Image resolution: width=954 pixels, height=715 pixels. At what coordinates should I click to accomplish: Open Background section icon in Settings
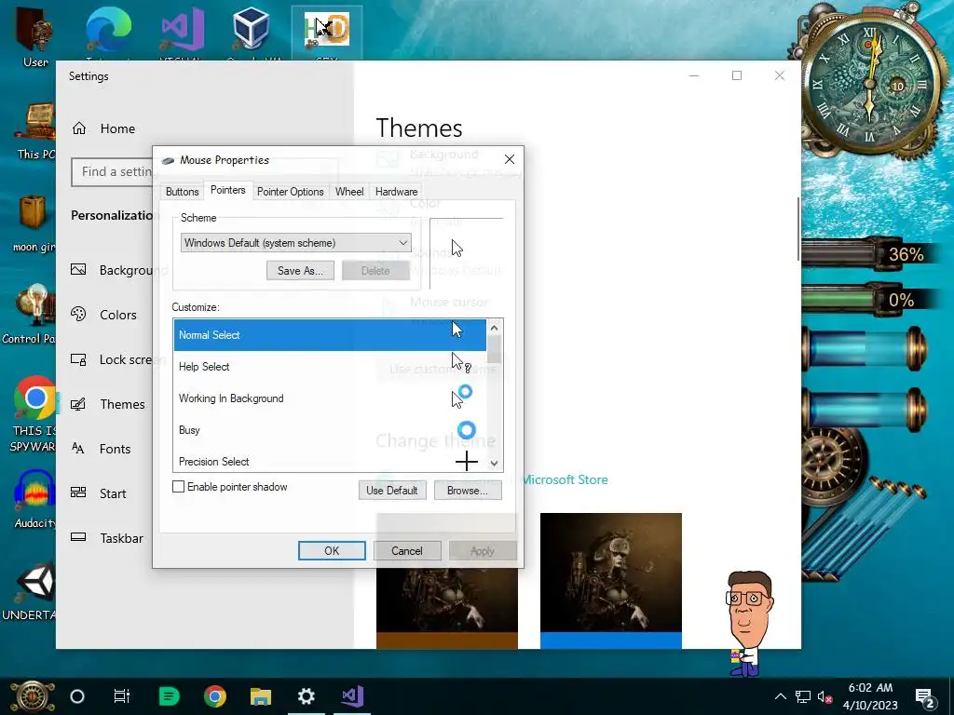(x=78, y=269)
